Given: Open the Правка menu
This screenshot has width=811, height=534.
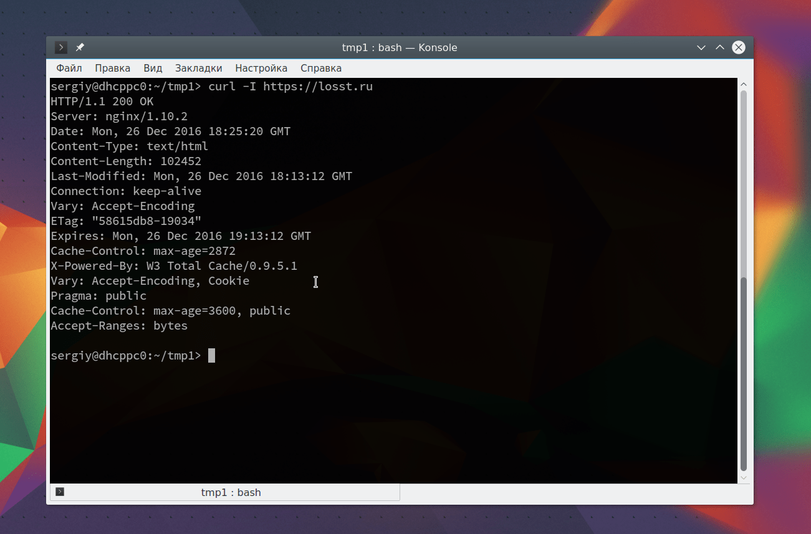Looking at the screenshot, I should (113, 68).
